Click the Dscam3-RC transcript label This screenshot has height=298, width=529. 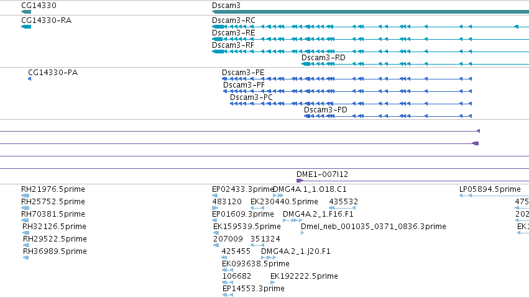tap(234, 20)
